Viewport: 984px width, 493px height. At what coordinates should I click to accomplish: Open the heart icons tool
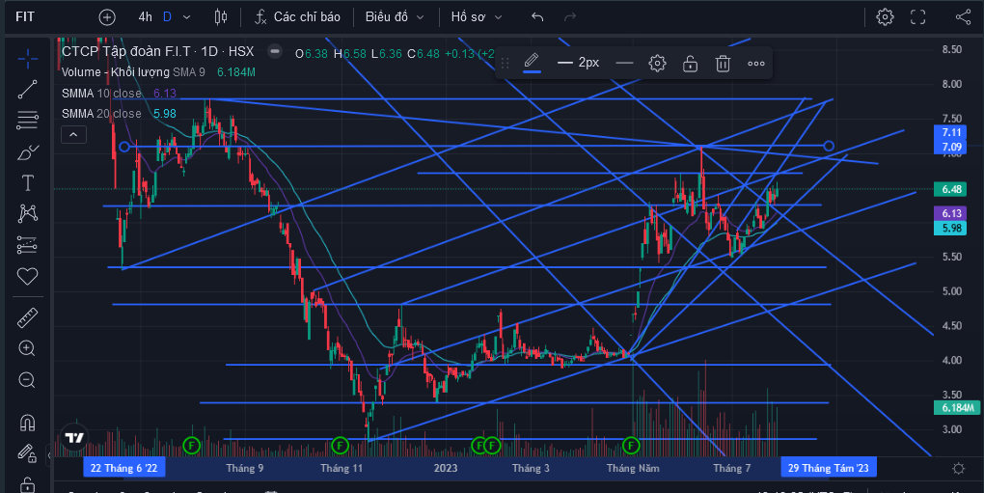click(27, 276)
